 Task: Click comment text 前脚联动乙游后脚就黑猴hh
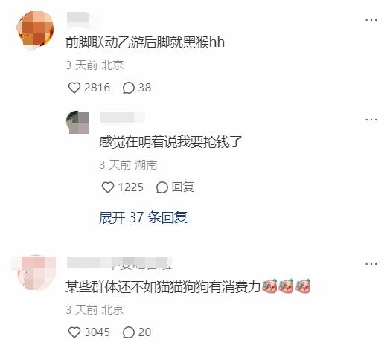click(x=145, y=42)
